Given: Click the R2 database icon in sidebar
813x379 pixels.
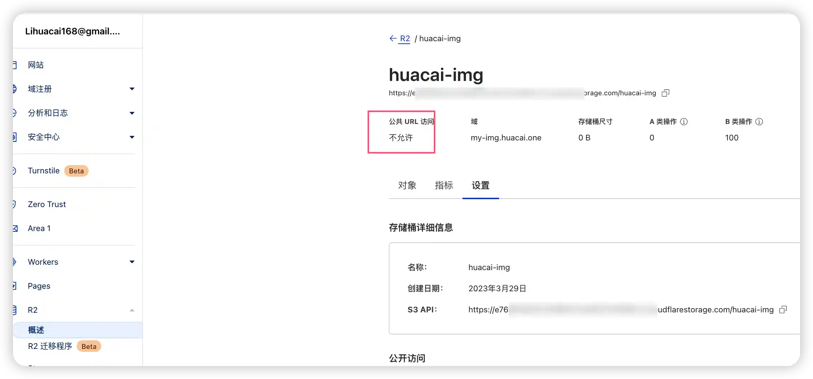Looking at the screenshot, I should click(14, 310).
